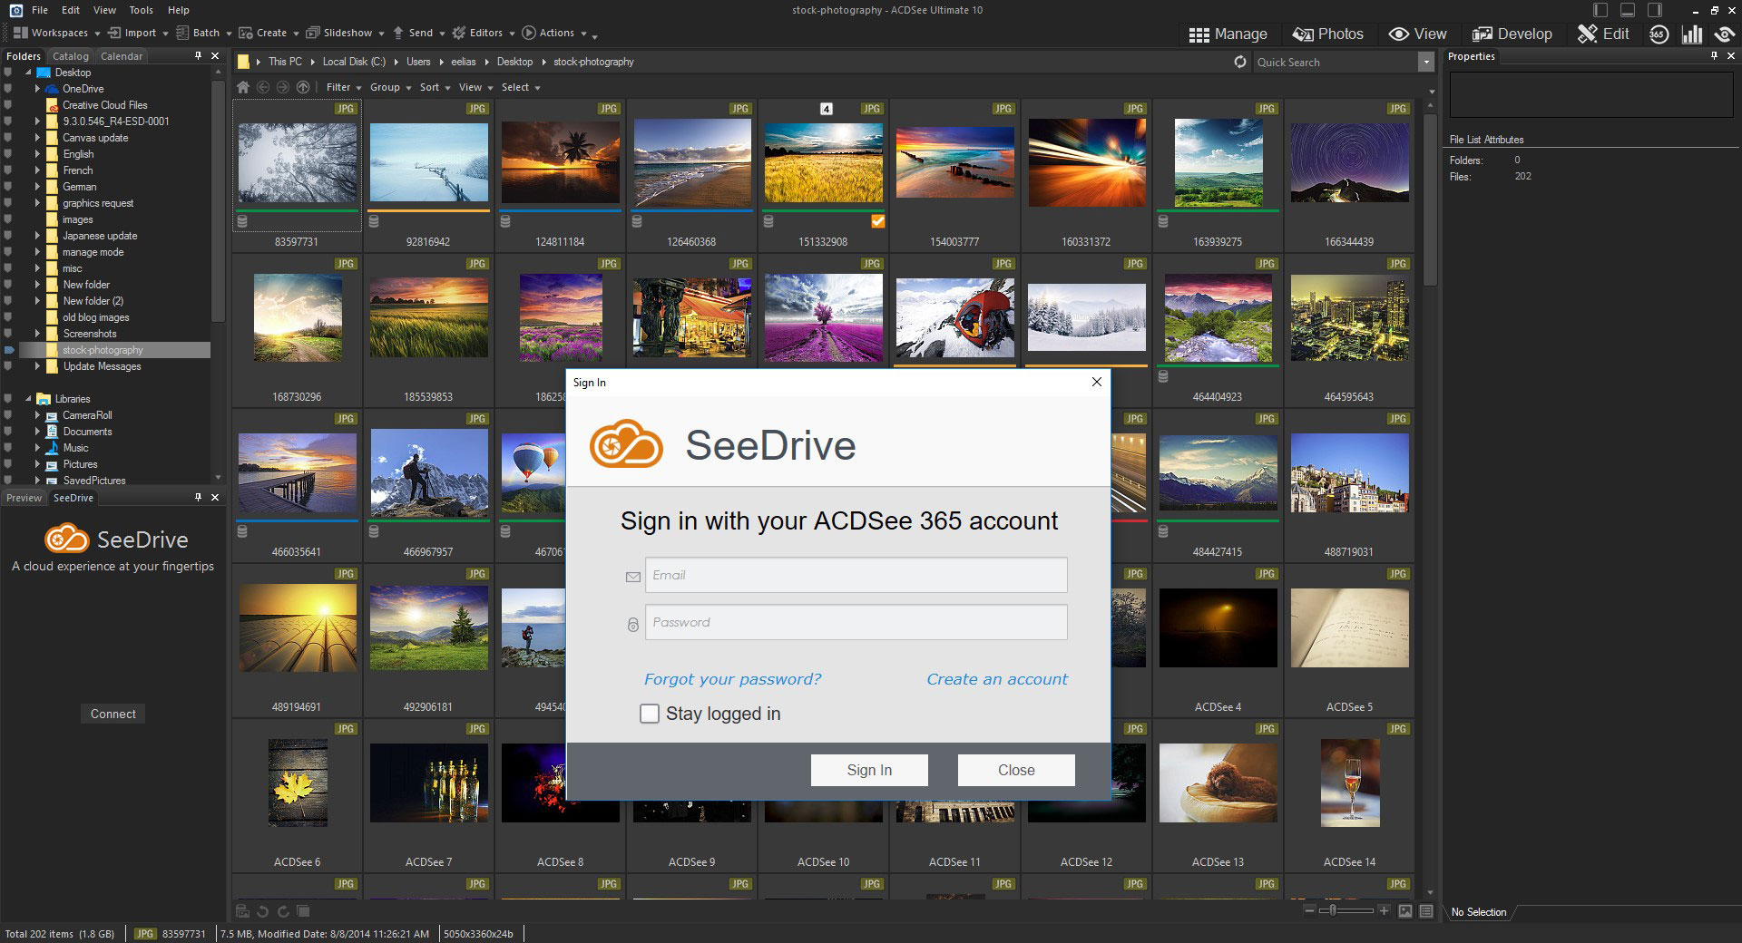Screen dimensions: 1742x943
Task: Go to the Home folder
Action: point(243,87)
